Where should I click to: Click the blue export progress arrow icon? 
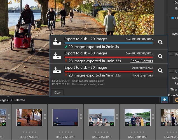point(164,100)
